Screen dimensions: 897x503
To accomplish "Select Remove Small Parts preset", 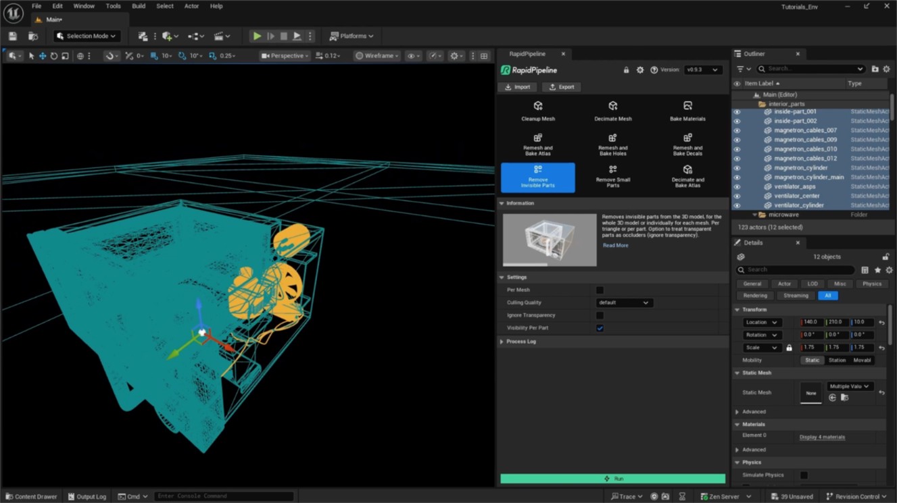I will click(x=612, y=177).
